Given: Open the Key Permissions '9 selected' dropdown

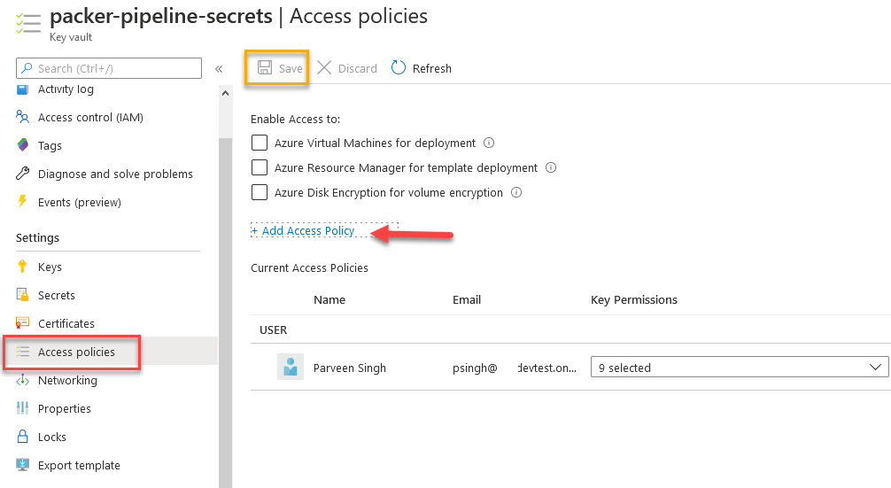Looking at the screenshot, I should click(x=739, y=368).
